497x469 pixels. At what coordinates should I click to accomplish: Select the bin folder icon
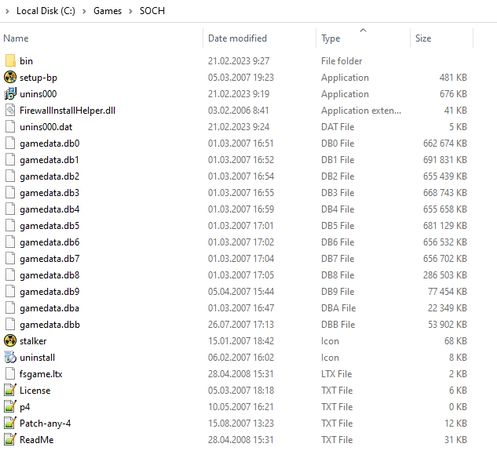coord(10,60)
